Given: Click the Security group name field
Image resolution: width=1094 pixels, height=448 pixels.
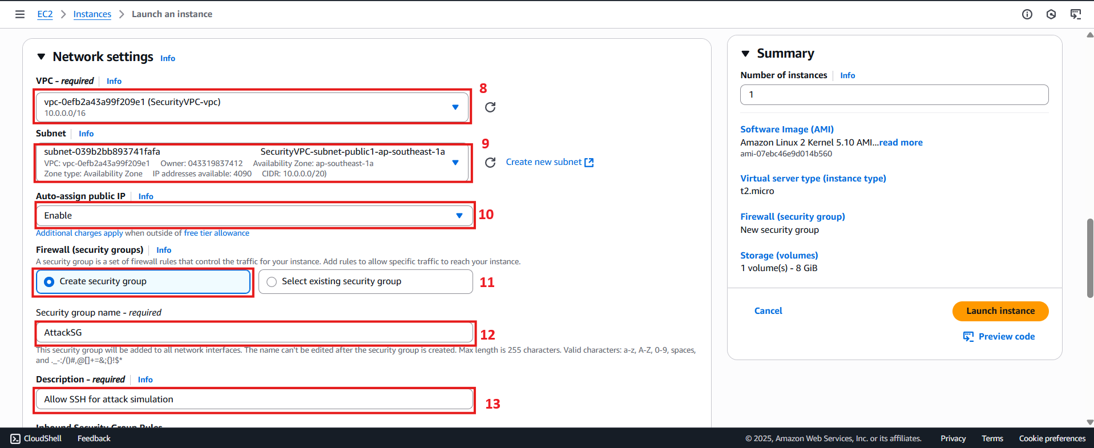Looking at the screenshot, I should pyautogui.click(x=255, y=333).
